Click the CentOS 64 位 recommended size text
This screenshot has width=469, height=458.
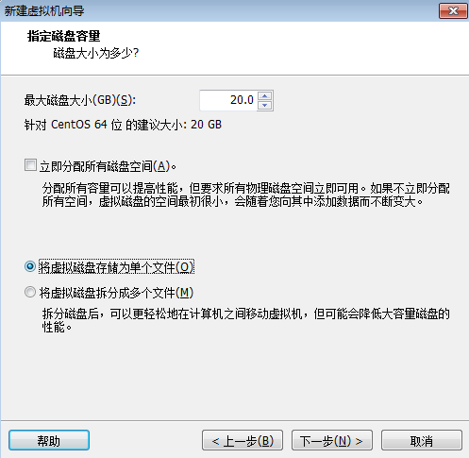(123, 125)
